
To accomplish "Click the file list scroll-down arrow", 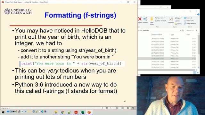I will click(x=199, y=68).
